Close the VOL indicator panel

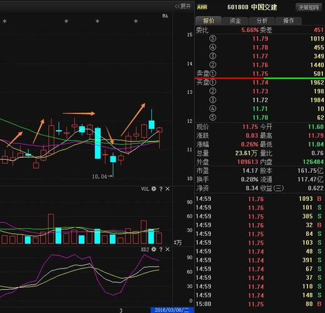coord(167,189)
